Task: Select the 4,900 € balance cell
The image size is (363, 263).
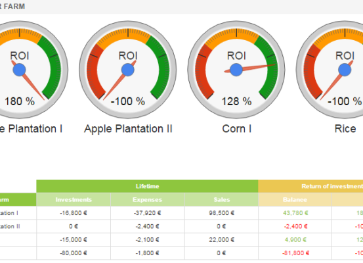Action: coord(295,239)
